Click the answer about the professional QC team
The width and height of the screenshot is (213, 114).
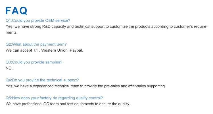[x=68, y=104]
